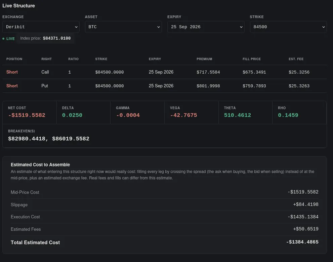Click the Gamma value -0.0004
This screenshot has height=262, width=333.
click(x=128, y=115)
